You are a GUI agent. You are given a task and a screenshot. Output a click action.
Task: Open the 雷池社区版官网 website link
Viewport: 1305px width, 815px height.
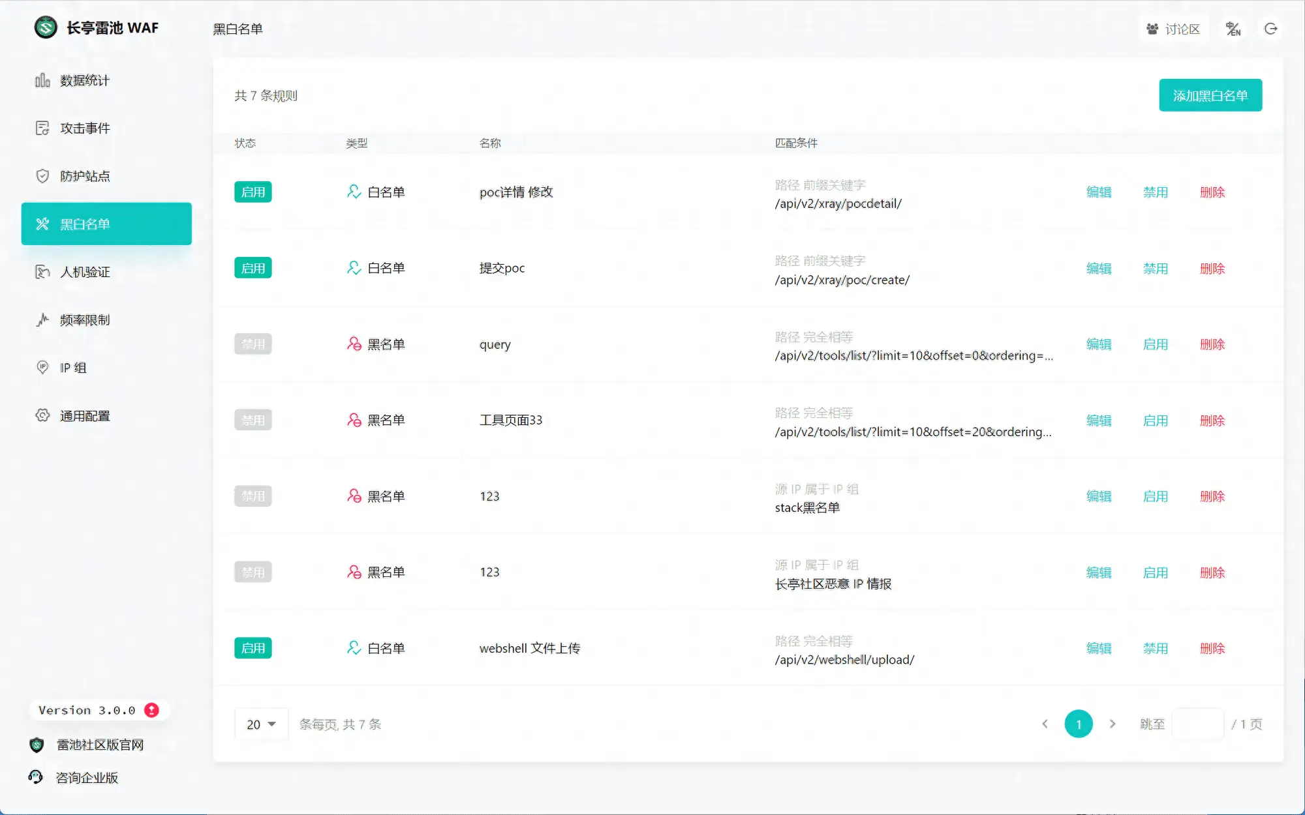(100, 745)
